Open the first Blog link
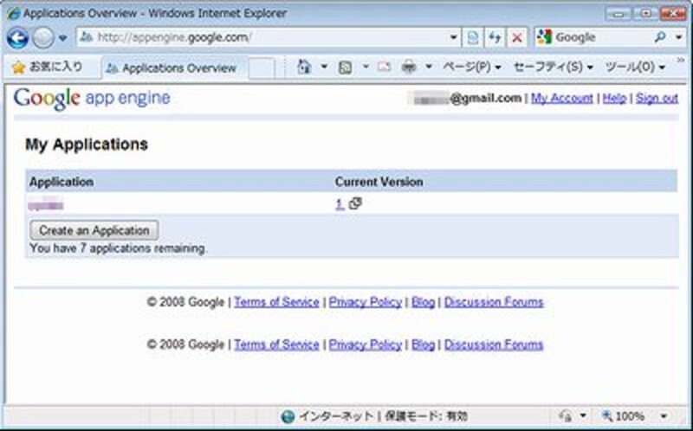The image size is (693, 431). point(423,303)
